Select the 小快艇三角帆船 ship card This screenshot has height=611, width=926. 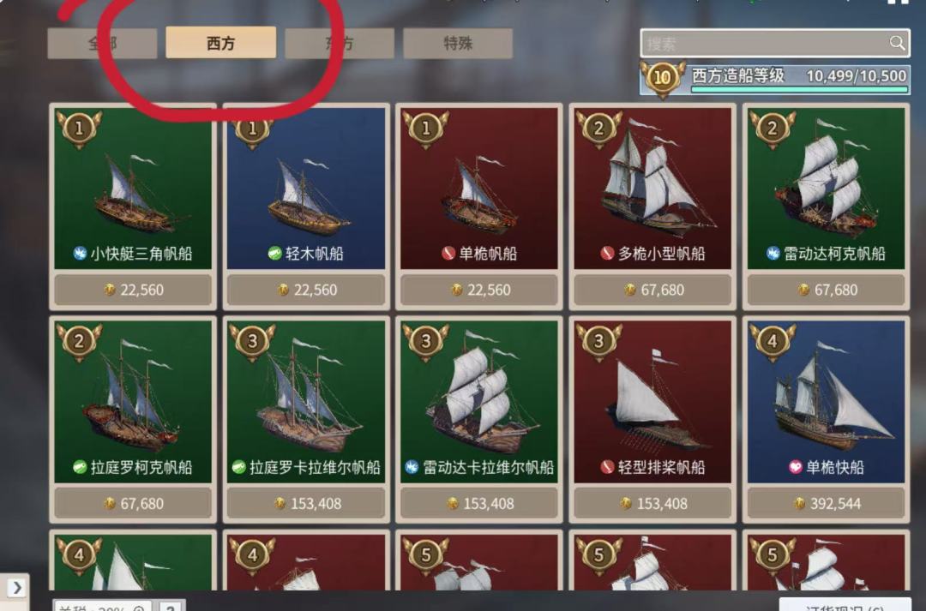pyautogui.click(x=133, y=207)
